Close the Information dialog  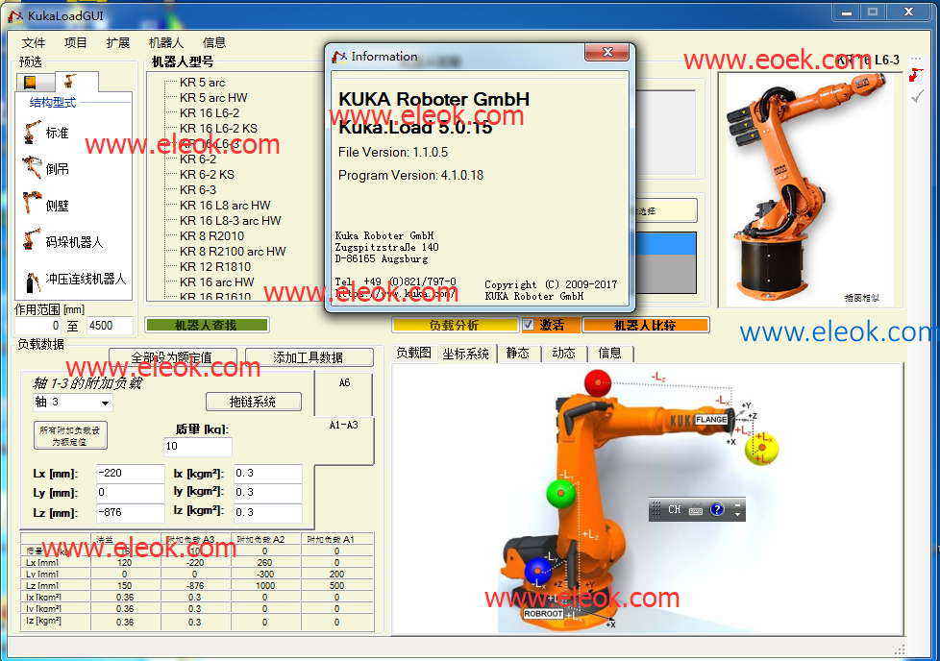pyautogui.click(x=606, y=52)
